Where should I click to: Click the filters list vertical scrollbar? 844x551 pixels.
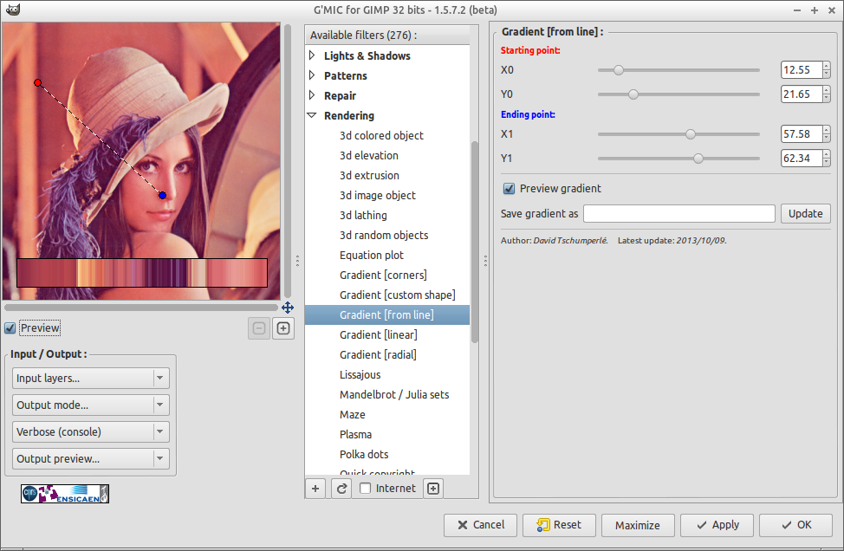474,242
